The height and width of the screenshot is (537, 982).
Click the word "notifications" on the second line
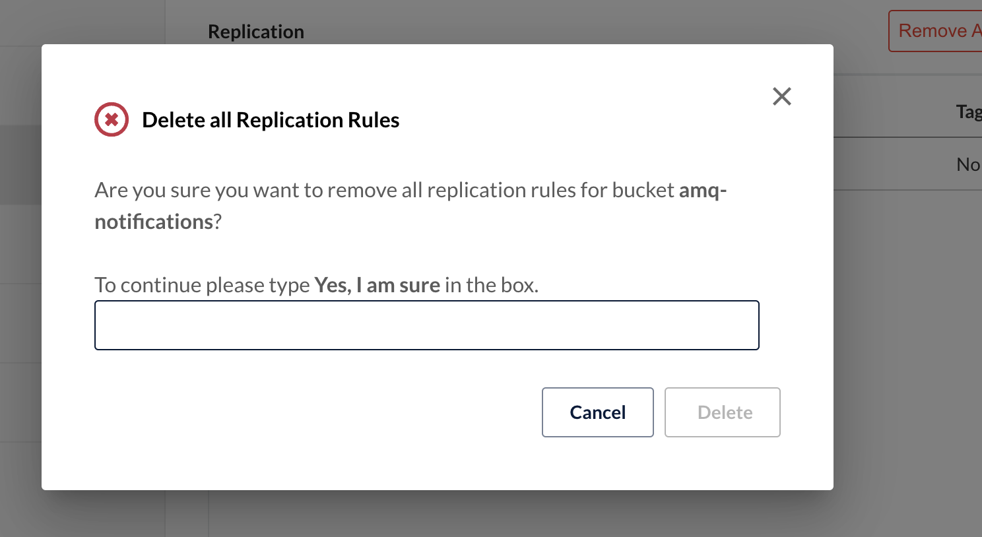coord(154,222)
